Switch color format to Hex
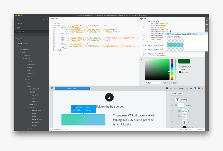The height and width of the screenshot is (151, 223). (169, 83)
